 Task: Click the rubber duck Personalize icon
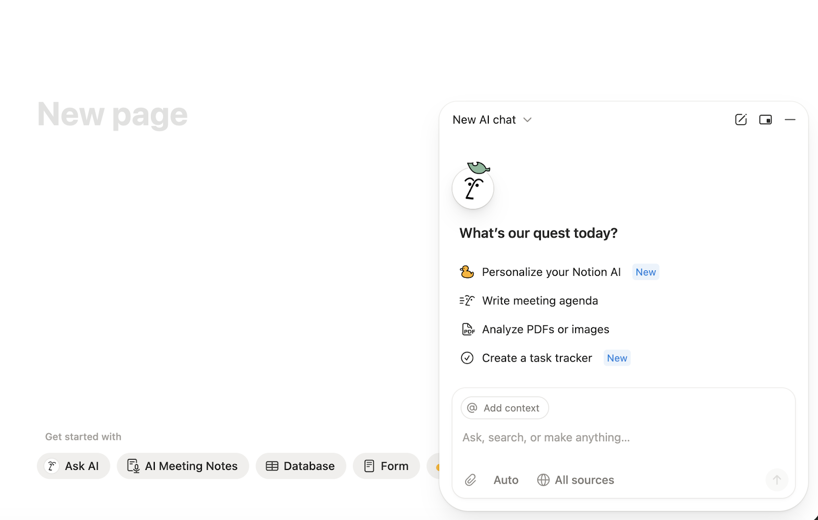click(467, 272)
